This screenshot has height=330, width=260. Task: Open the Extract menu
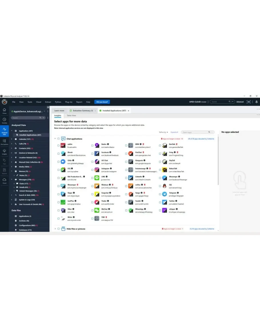[x=48, y=102]
